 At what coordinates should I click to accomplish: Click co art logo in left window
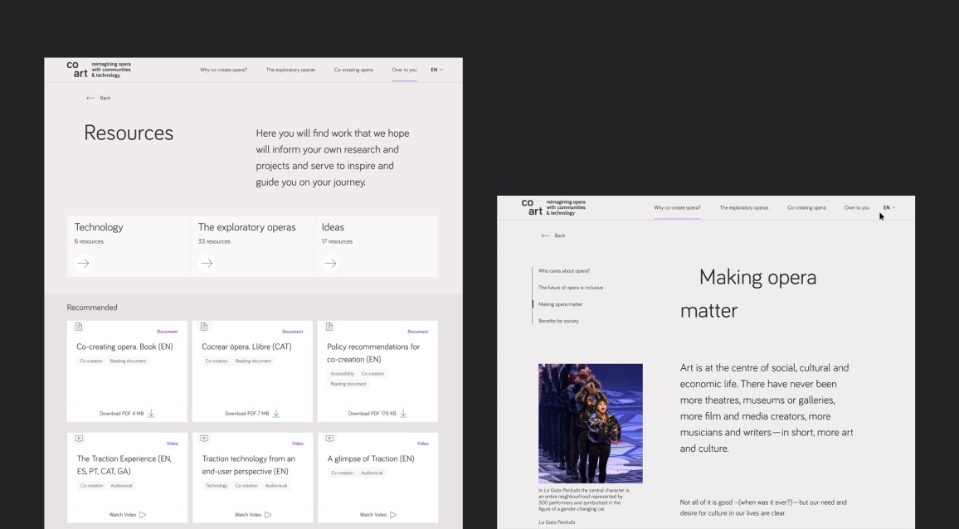coord(77,70)
